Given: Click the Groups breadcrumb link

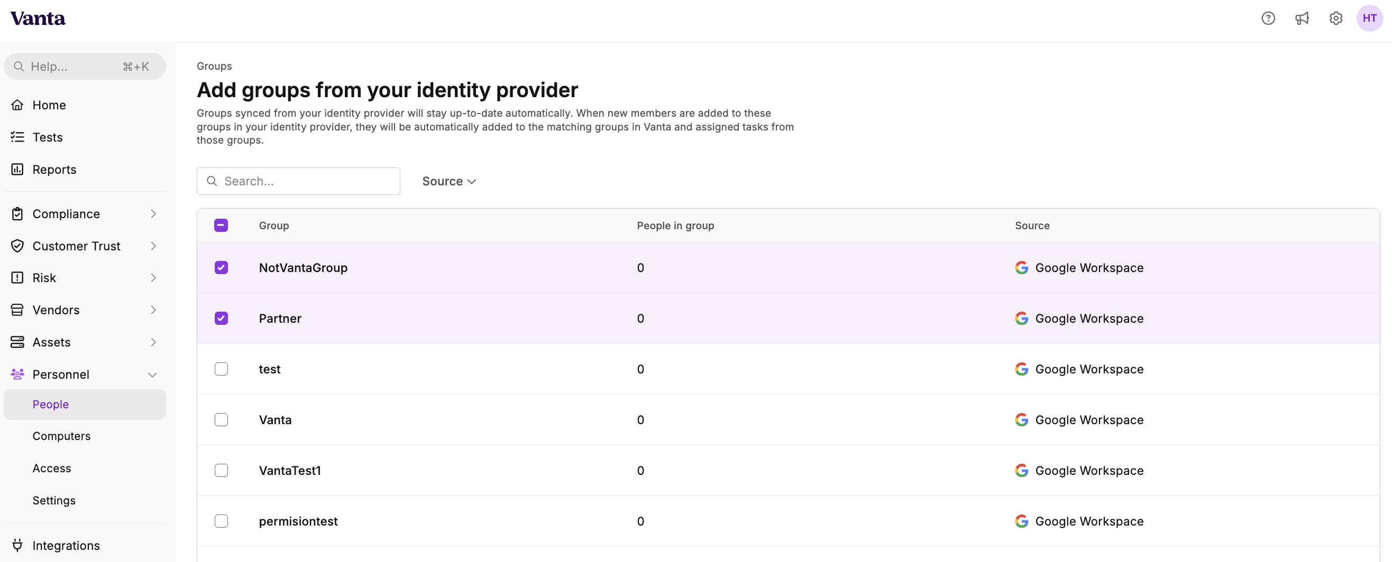Looking at the screenshot, I should tap(214, 66).
